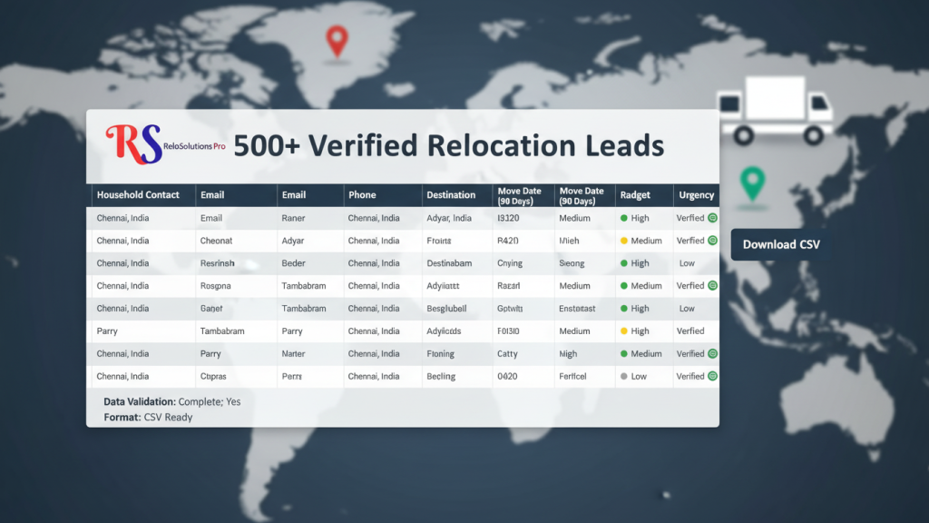The image size is (929, 523).
Task: Click the red map pin marker
Action: 337,39
